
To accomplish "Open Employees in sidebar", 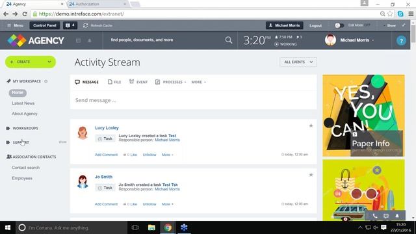I will click(22, 178).
